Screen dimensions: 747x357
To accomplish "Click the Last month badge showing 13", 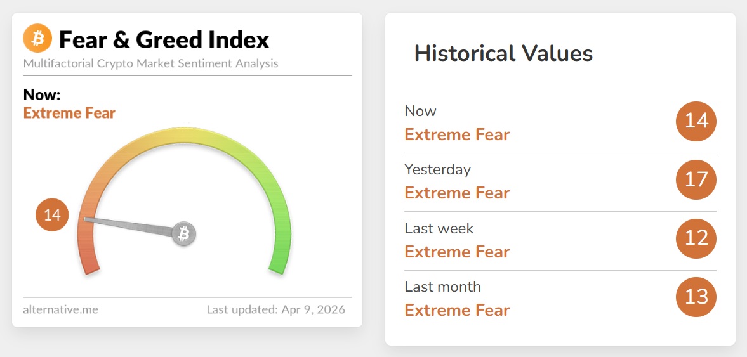I will coord(696,296).
